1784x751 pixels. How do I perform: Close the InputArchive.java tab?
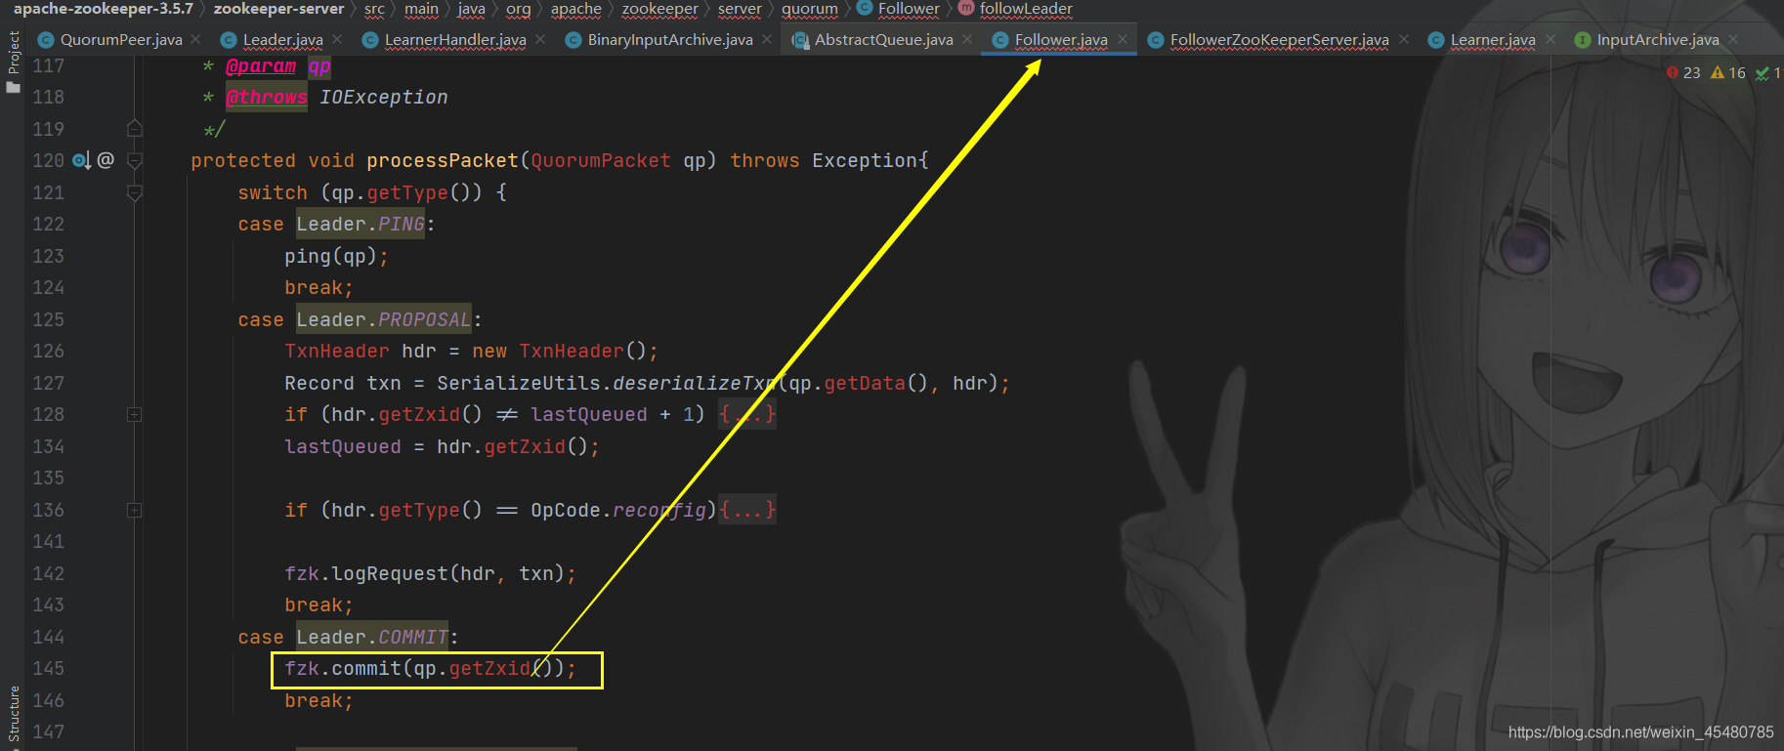(1733, 39)
